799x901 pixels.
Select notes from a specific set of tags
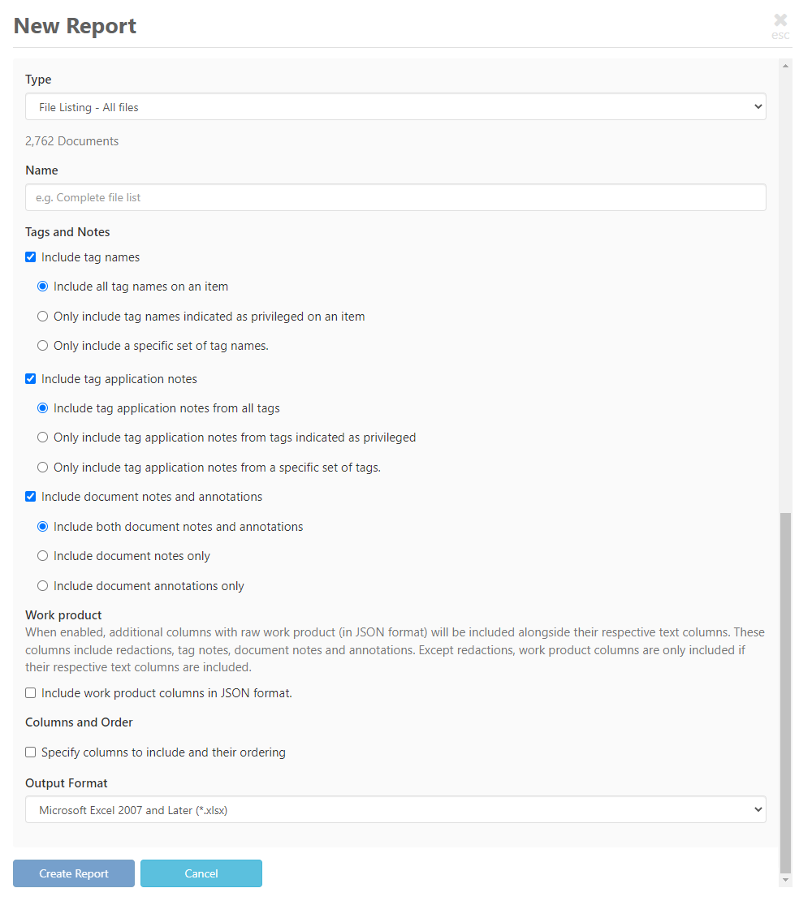click(42, 467)
